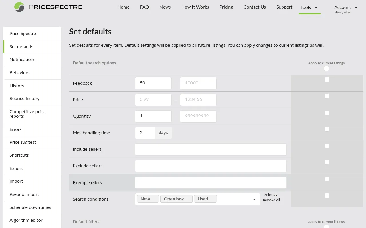This screenshot has height=228, width=366.
Task: Open the Pricing page
Action: click(x=226, y=7)
